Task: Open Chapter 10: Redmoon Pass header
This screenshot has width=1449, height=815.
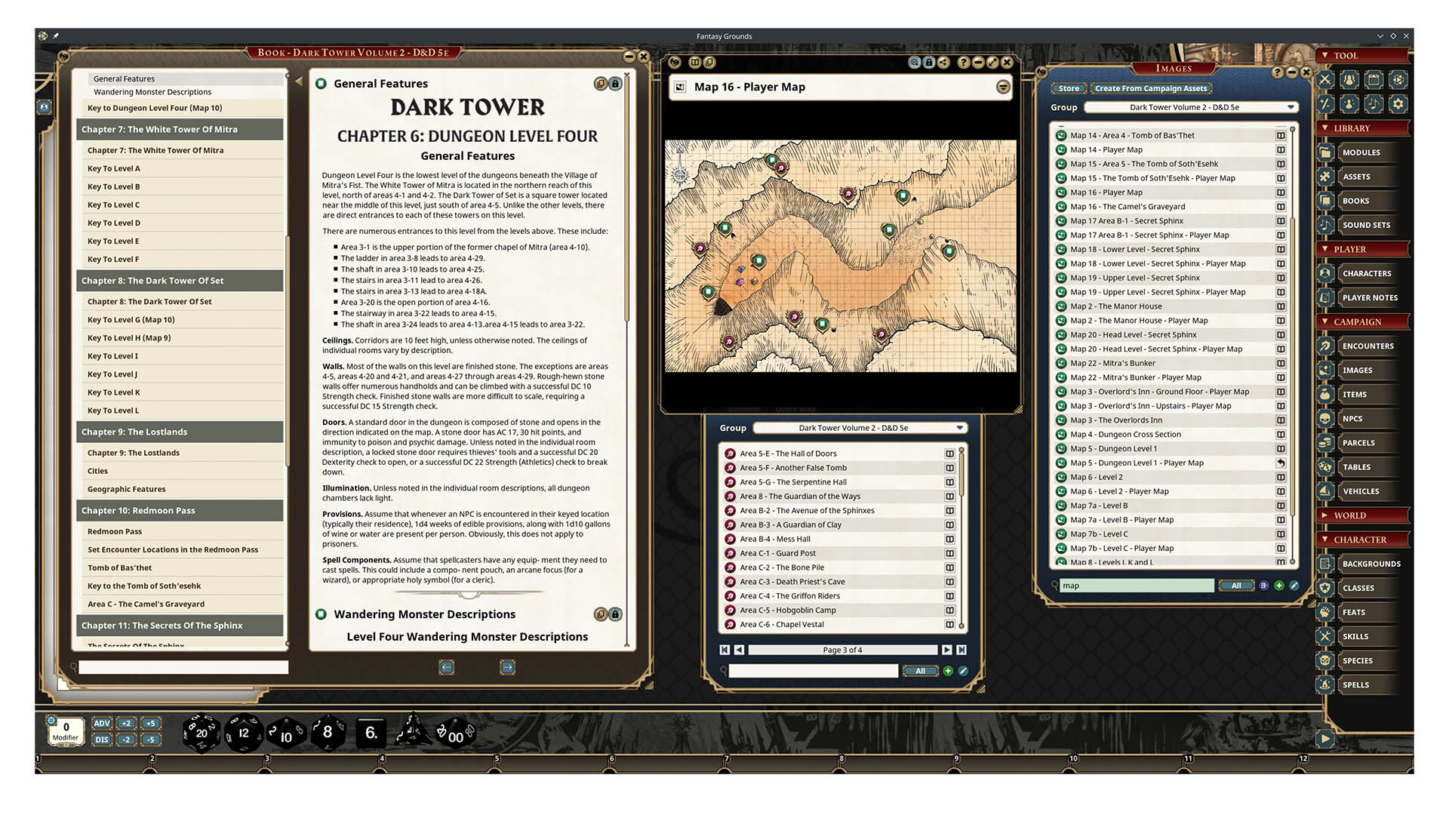Action: pyautogui.click(x=181, y=510)
